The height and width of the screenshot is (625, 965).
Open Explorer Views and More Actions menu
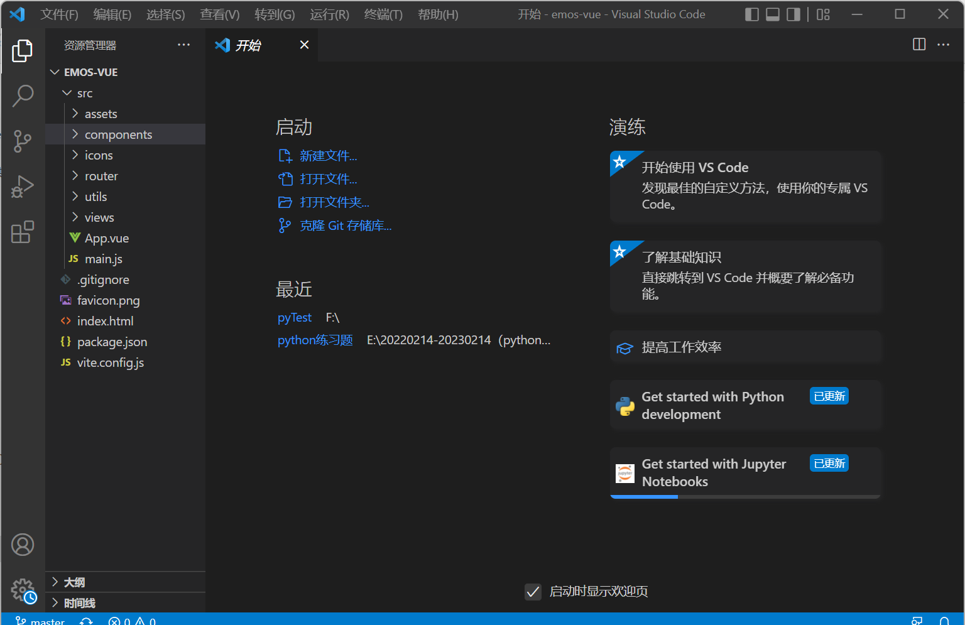tap(183, 45)
